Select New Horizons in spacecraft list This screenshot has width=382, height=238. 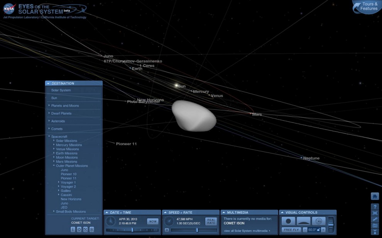[71, 199]
